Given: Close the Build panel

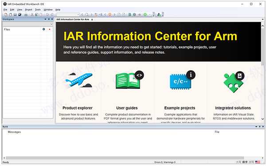Looking at the screenshot, I should coord(263,126).
